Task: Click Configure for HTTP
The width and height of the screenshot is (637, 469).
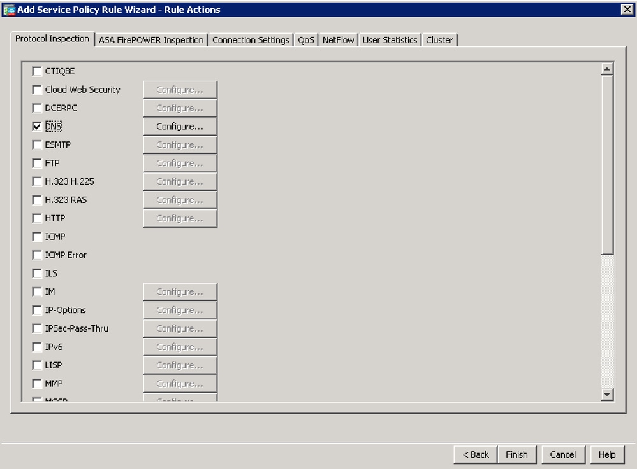Action: coord(180,218)
